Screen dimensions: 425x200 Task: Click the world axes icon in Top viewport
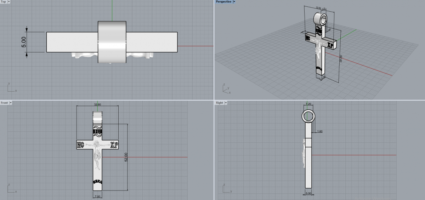pos(11,88)
